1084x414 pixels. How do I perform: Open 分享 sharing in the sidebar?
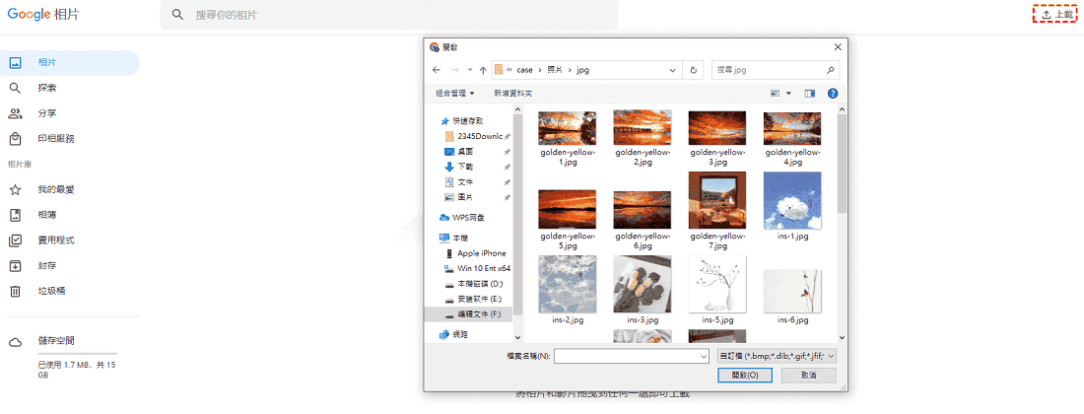(x=47, y=113)
